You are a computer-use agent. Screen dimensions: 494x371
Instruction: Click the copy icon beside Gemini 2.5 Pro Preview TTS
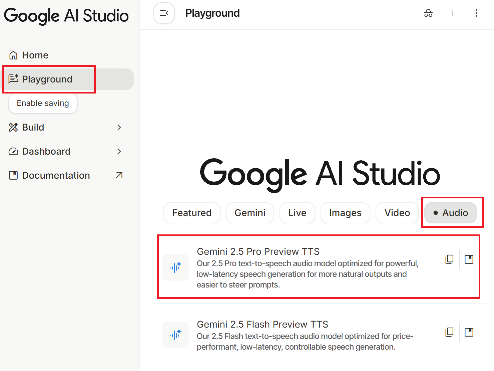pyautogui.click(x=449, y=259)
